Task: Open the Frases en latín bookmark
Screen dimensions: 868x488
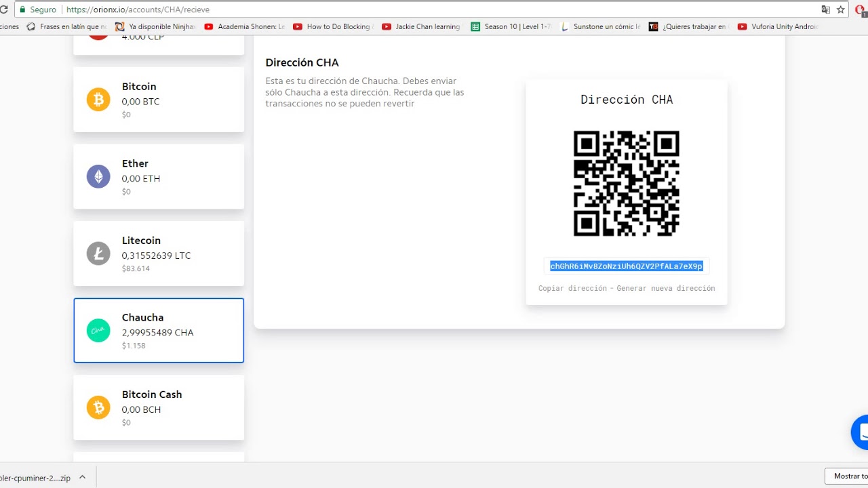Action: click(x=66, y=26)
